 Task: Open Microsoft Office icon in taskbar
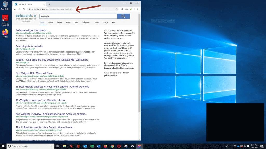(78, 146)
